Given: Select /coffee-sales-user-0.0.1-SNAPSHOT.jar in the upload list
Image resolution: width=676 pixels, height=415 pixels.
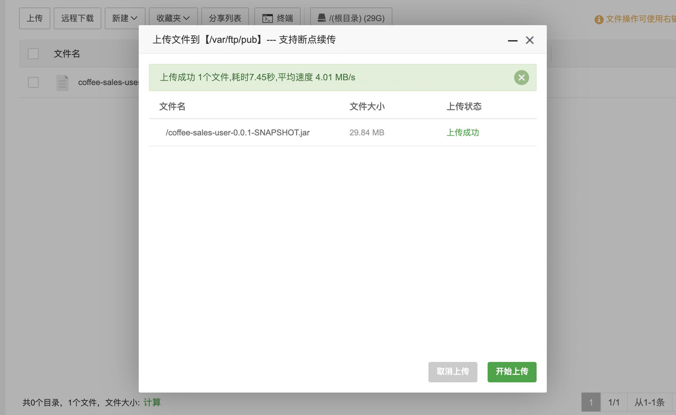Looking at the screenshot, I should [238, 133].
